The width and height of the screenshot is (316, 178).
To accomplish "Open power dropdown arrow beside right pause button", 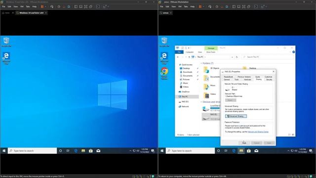I will (203, 6).
